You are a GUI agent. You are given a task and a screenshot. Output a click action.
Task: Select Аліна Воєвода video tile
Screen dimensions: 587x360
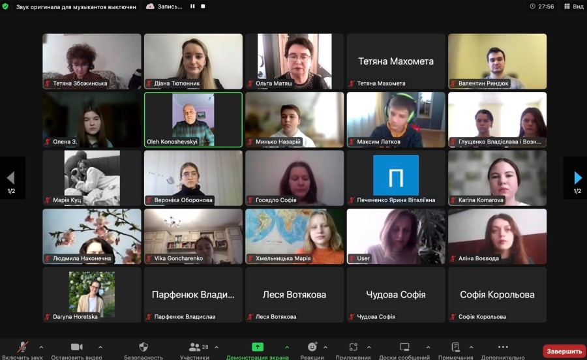tap(498, 237)
